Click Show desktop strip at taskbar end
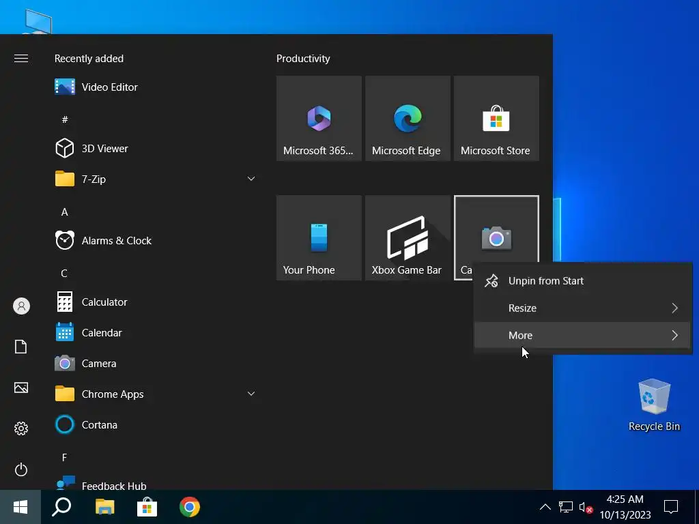Screen dimensions: 699x524 (x=696, y=507)
